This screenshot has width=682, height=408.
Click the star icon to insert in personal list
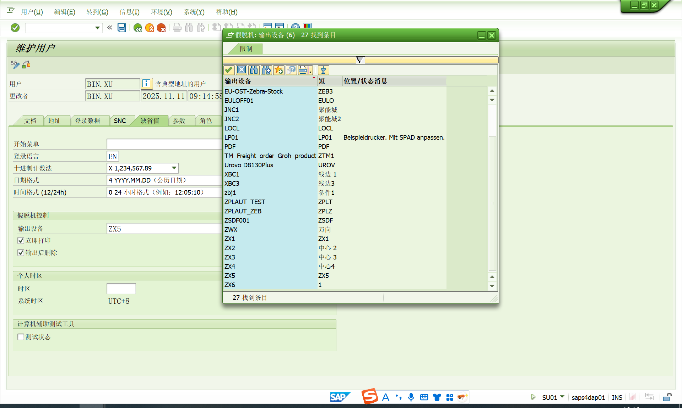click(279, 70)
